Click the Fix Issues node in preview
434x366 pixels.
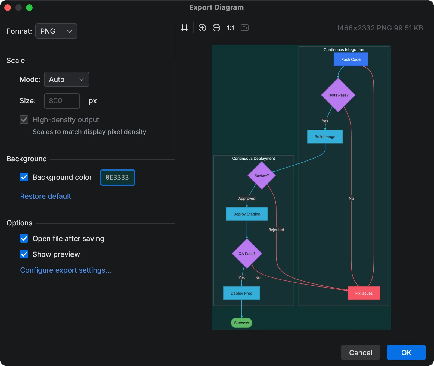click(x=364, y=293)
